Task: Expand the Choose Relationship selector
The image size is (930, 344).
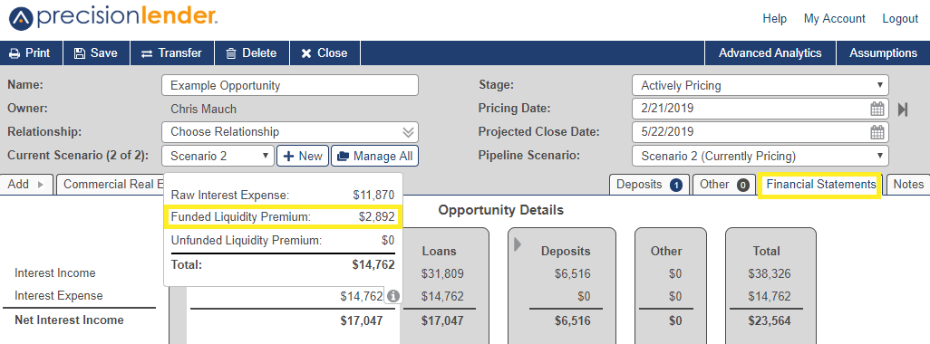Action: click(x=289, y=131)
